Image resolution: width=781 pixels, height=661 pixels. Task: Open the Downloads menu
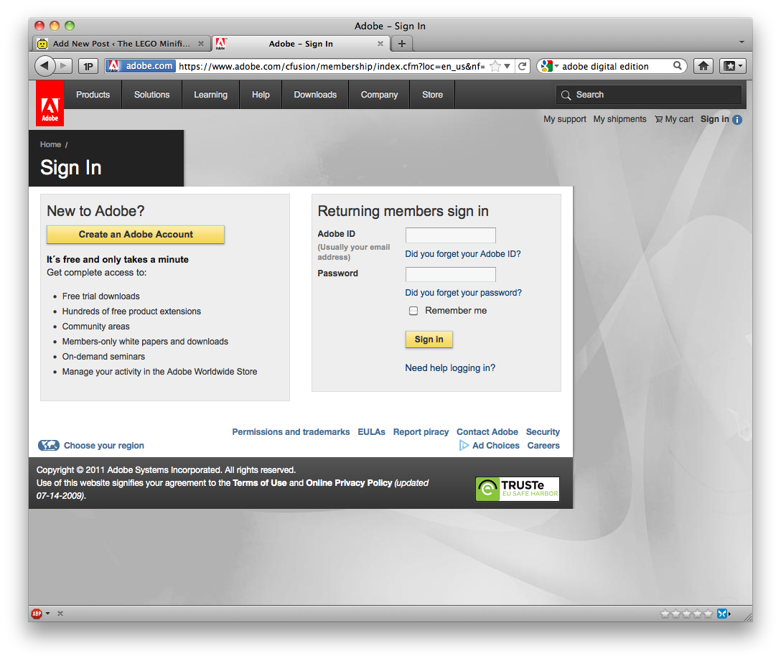coord(315,95)
